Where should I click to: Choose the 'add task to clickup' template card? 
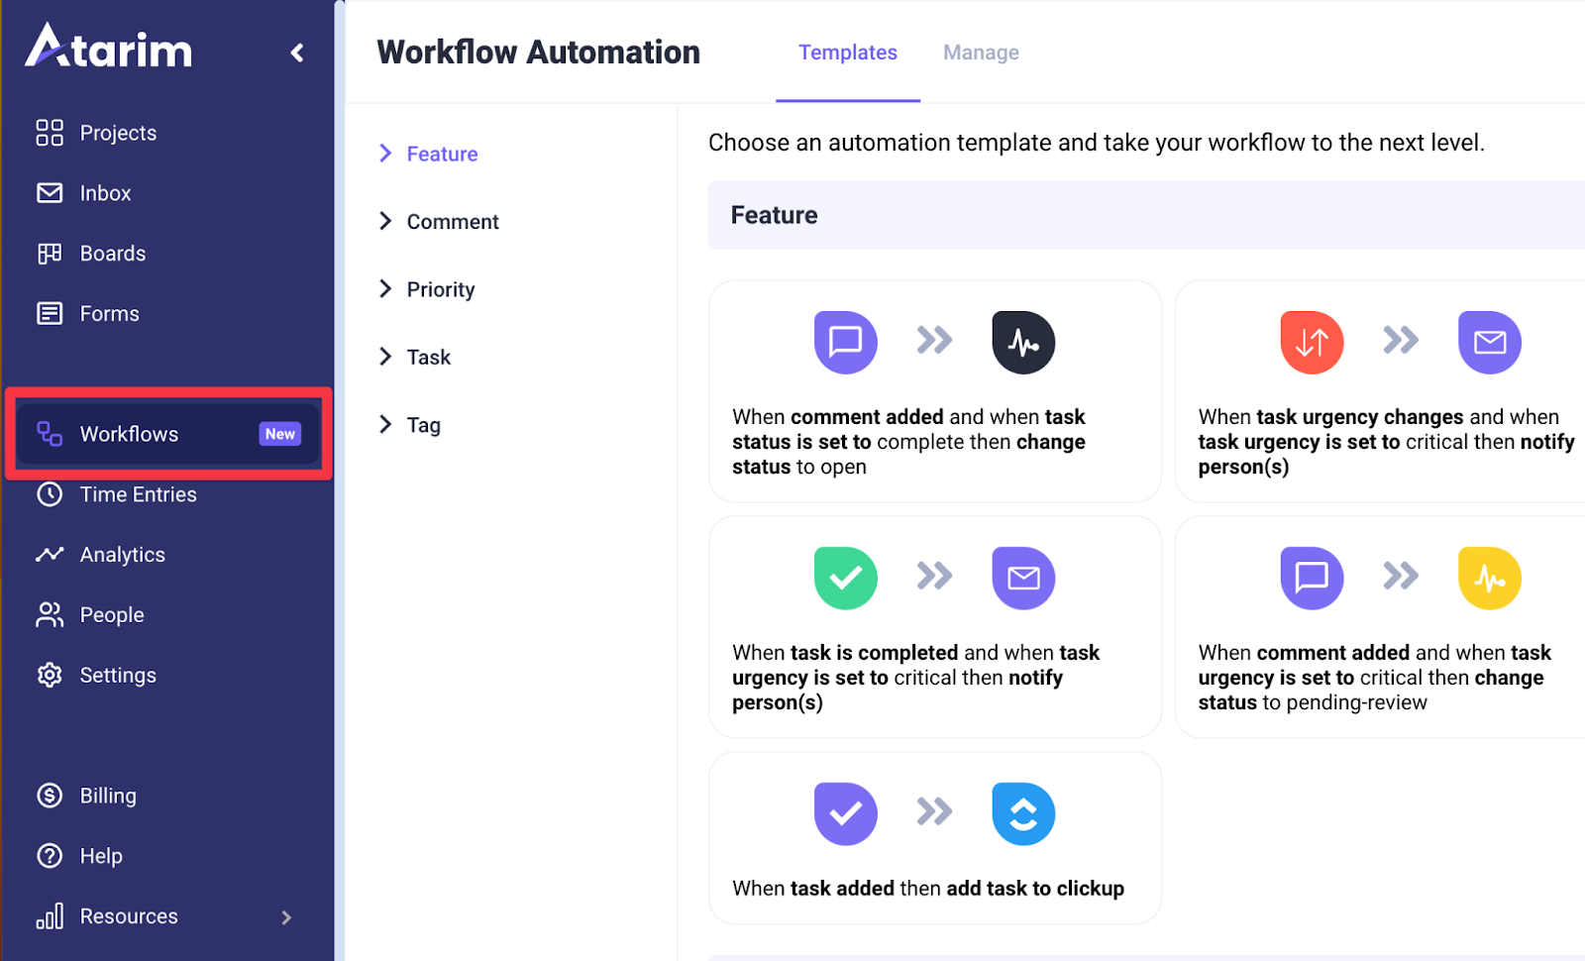[x=933, y=838]
